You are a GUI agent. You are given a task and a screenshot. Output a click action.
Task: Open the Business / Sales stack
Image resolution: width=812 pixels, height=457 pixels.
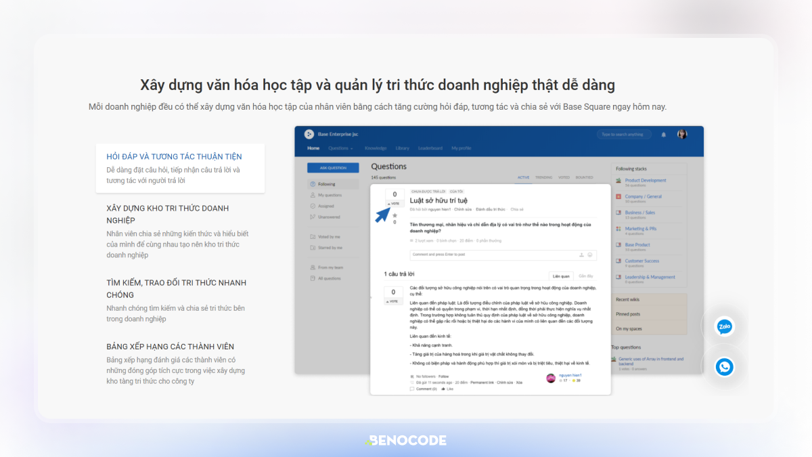pos(639,213)
